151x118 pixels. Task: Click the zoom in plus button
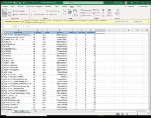(x=144, y=114)
